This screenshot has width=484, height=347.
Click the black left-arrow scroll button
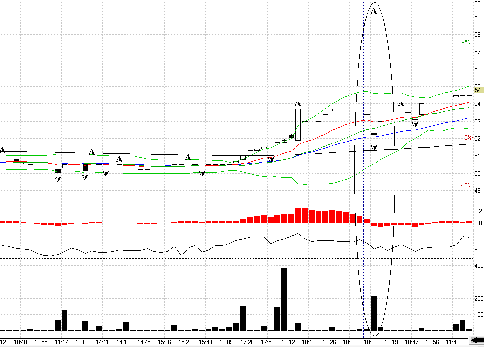coord(478,340)
